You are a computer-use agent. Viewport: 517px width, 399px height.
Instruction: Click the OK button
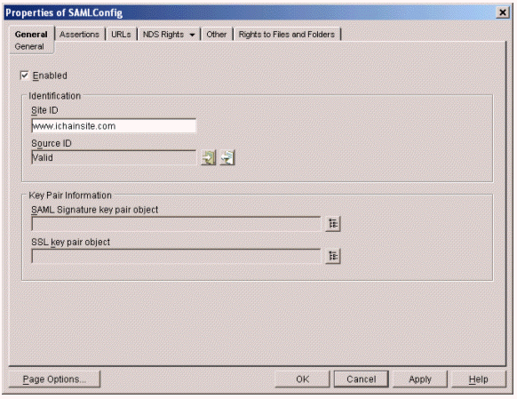click(x=302, y=379)
